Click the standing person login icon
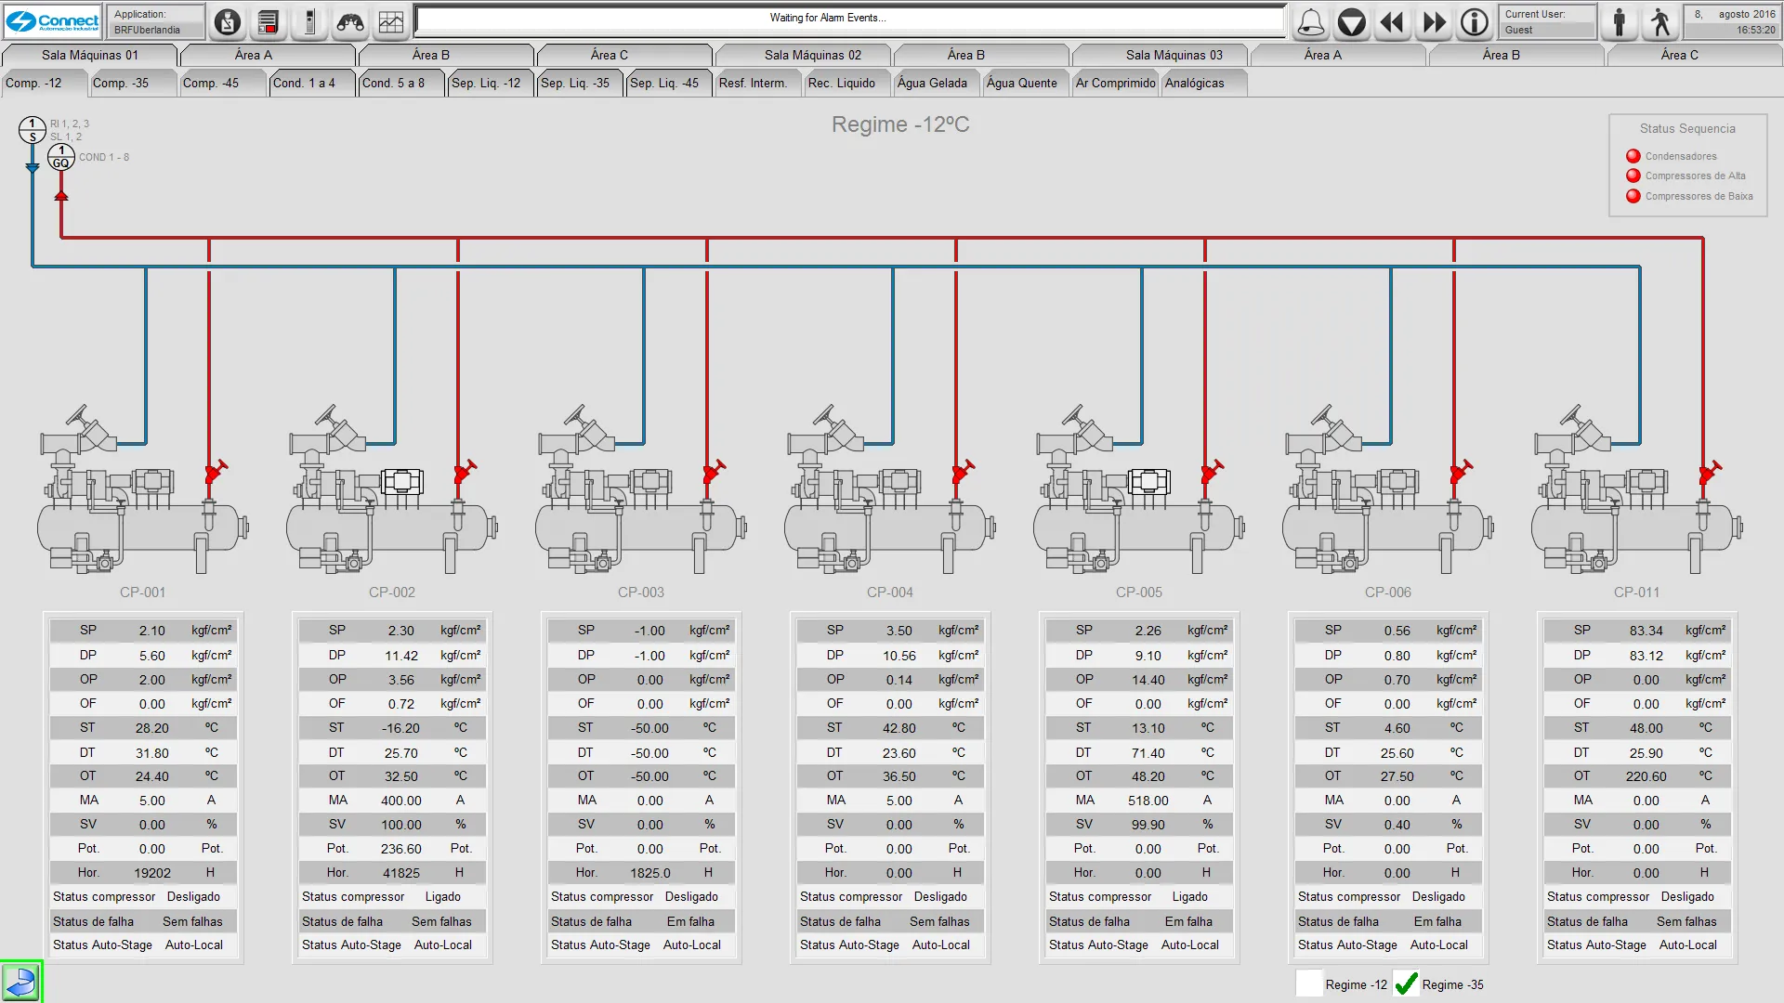Image resolution: width=1784 pixels, height=1003 pixels. point(1620,22)
